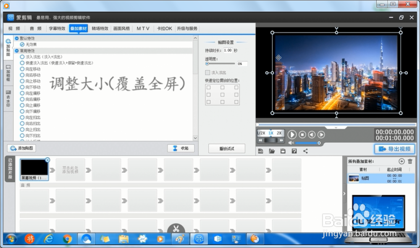The image size is (420, 248).
Task: Enable the 淡入淡出 checkbox in sticker settings
Action: coord(207,72)
